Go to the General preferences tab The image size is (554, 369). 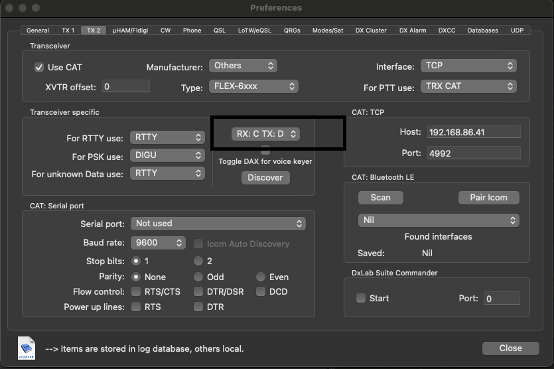[x=38, y=31]
